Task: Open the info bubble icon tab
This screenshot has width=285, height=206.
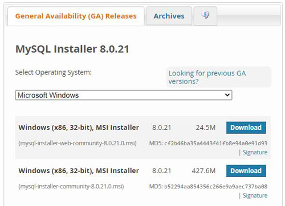Action: point(205,16)
